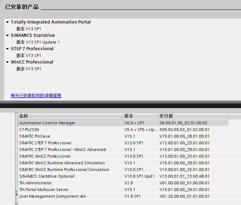The width and height of the screenshot is (241, 205).
Task: Collapse the Totally Integrated Automation Portal entry
Action: tap(7, 22)
